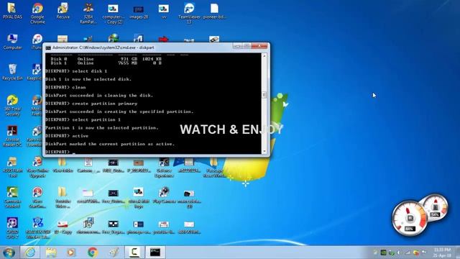460x259 pixels.
Task: Open the PIYAL DAS folder icon
Action: pyautogui.click(x=12, y=12)
